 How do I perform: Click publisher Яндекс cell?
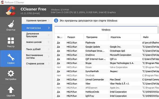click(114, 71)
